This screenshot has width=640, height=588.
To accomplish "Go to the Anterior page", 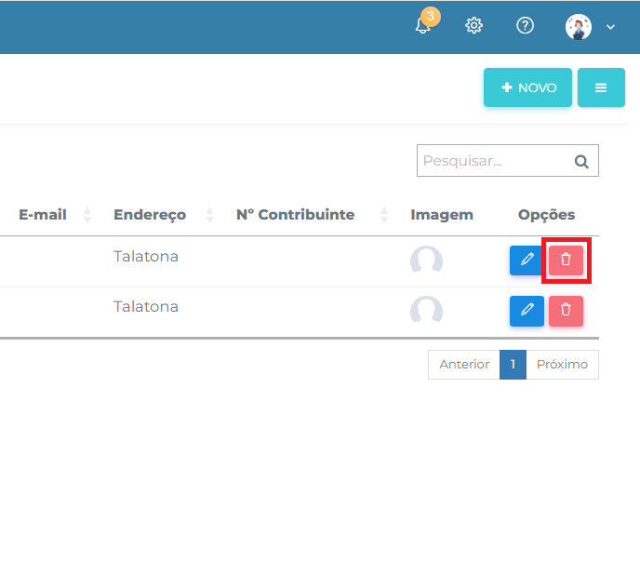I will coord(464,364).
